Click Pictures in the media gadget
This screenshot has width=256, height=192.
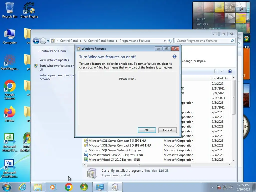(202, 24)
